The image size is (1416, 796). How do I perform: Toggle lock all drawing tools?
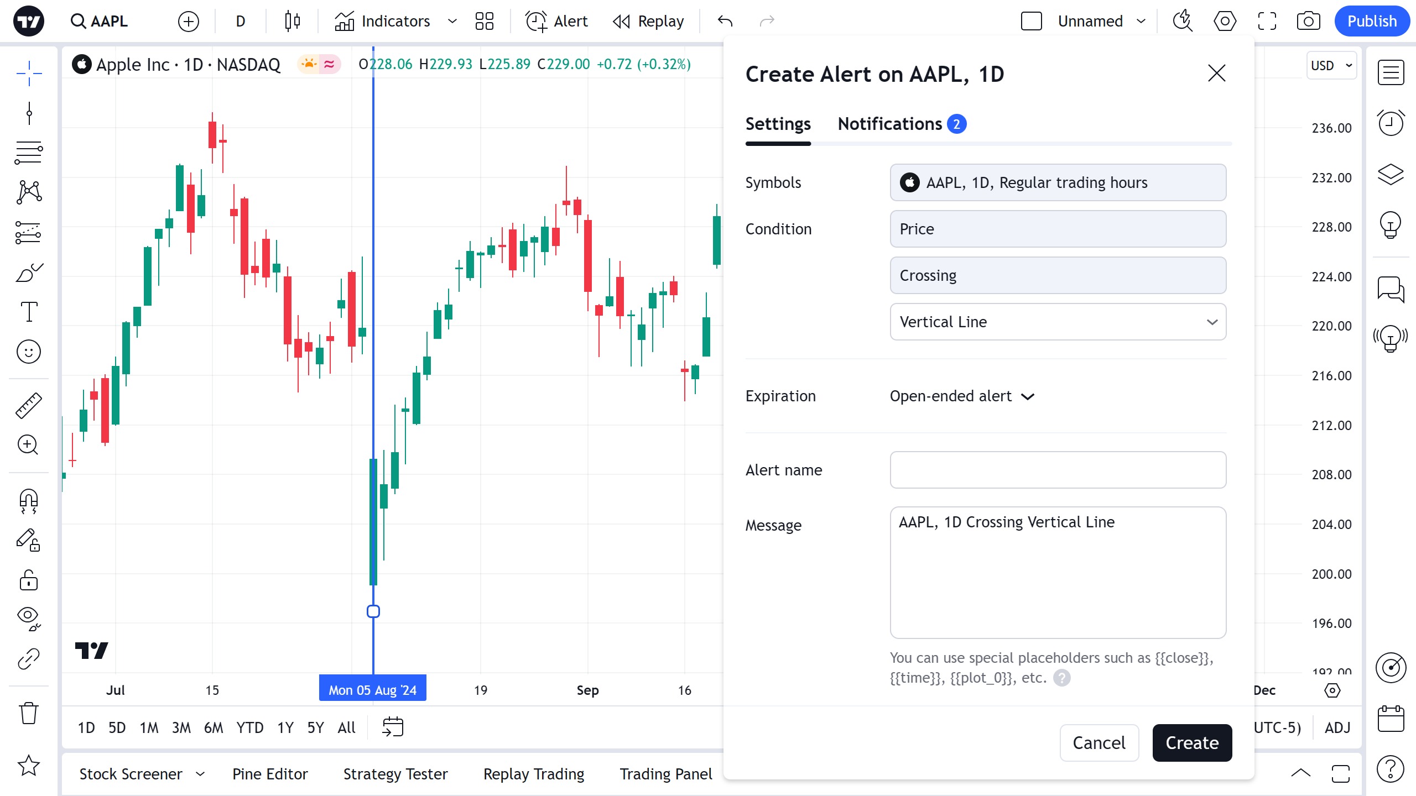[29, 580]
